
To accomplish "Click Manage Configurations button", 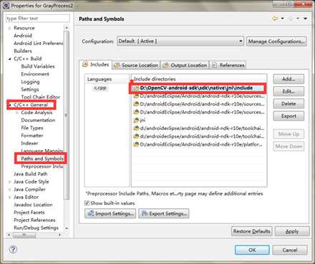I will tap(276, 41).
